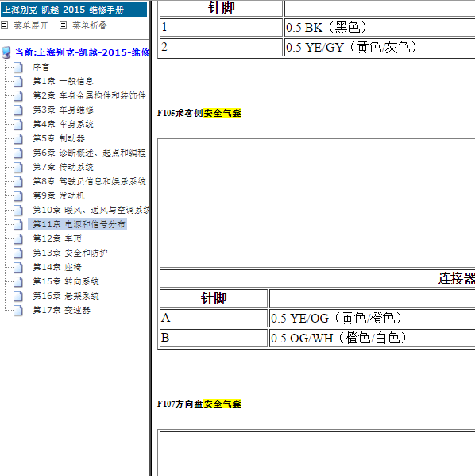Open the 序言 preface entry
475x476 pixels.
pyautogui.click(x=41, y=67)
